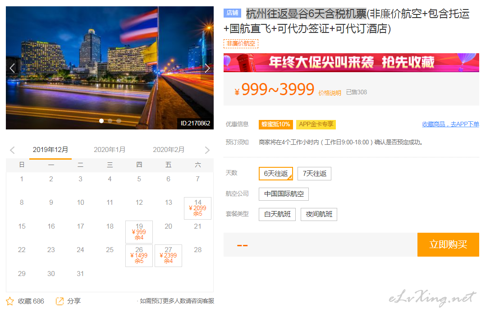Pick December 27 priced ¥2399
481x313 pixels.
click(169, 256)
